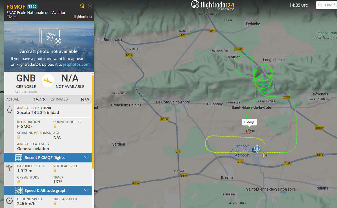
Task: Add FGMQF to favorites with star icon
Action: coord(82,6)
